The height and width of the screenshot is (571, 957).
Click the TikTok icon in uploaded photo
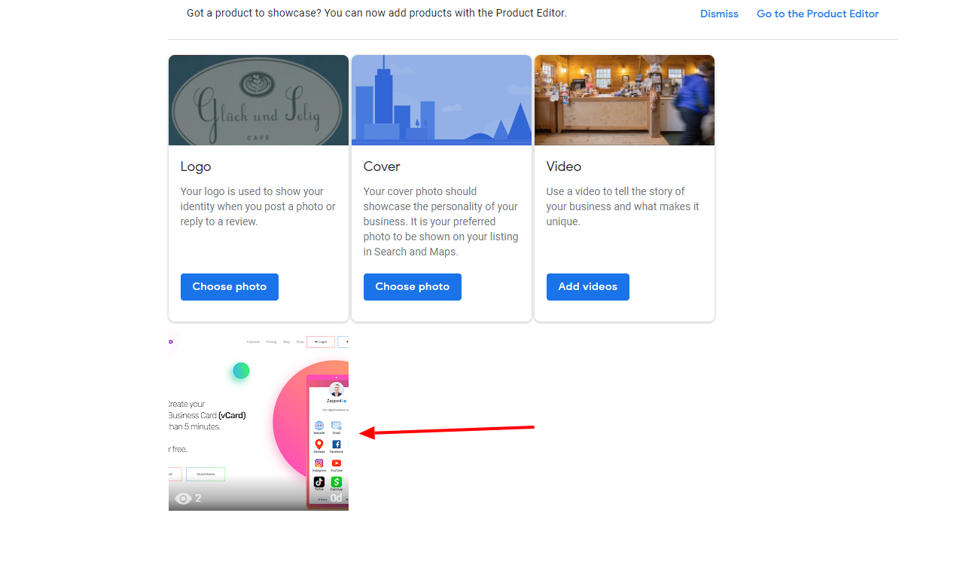pos(319,482)
